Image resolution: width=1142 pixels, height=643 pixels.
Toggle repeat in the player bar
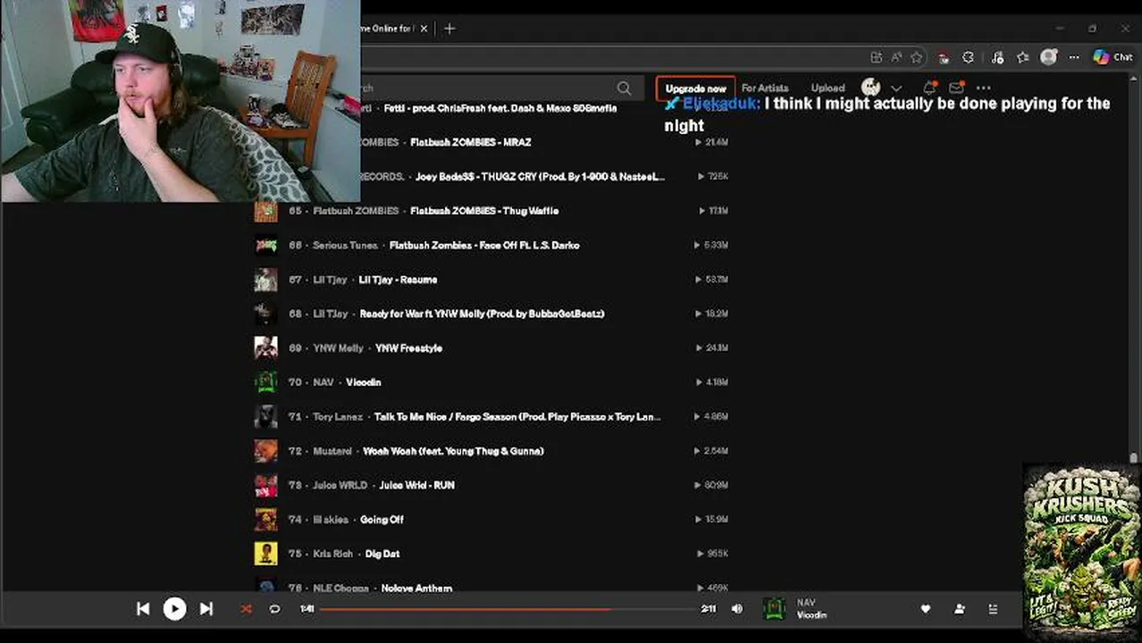tap(274, 609)
